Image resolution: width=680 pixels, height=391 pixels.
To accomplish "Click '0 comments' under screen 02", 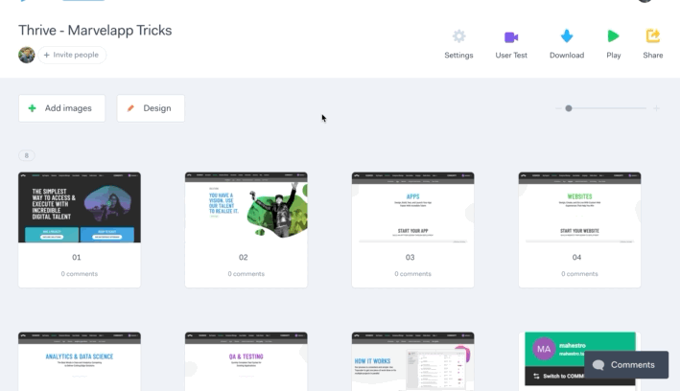I will coord(246,274).
